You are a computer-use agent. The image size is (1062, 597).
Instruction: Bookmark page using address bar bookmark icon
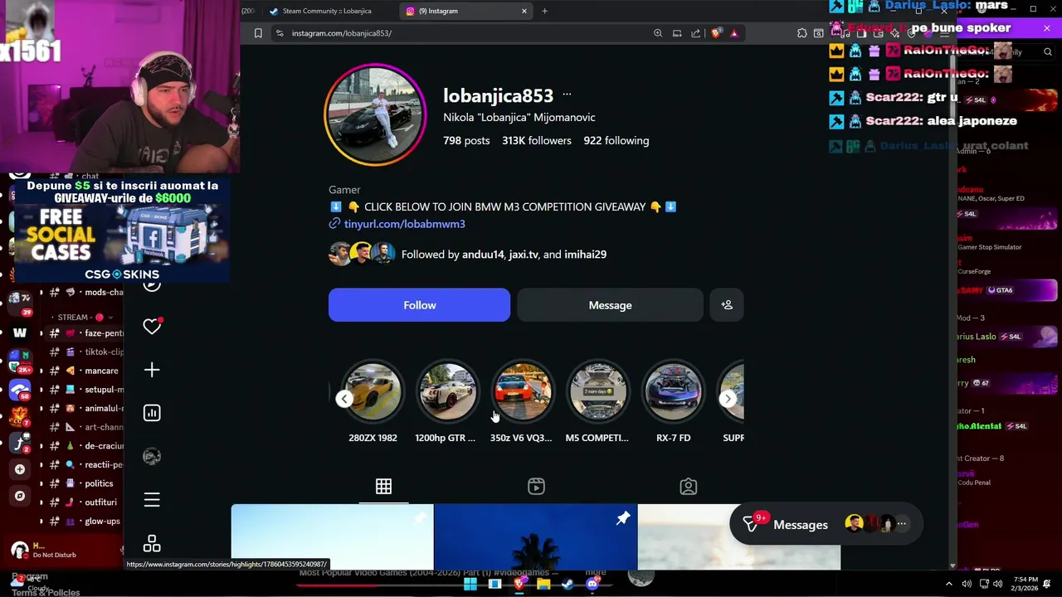coord(258,33)
